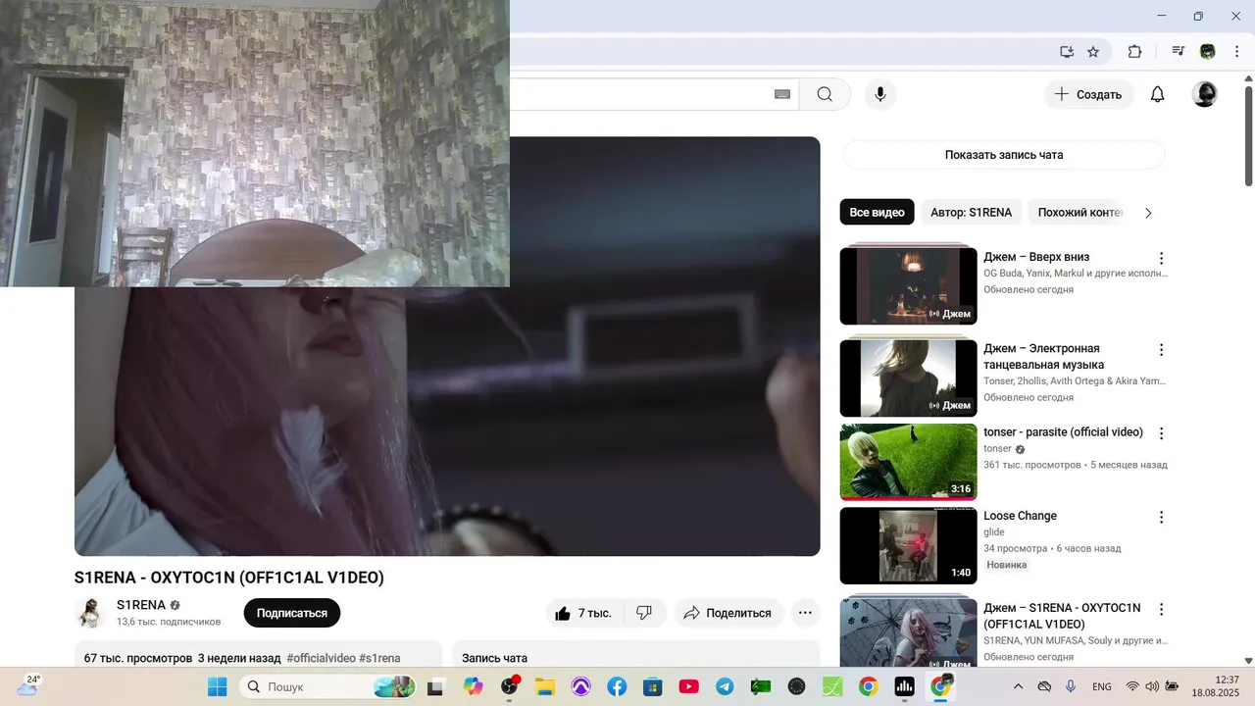The width and height of the screenshot is (1255, 706).
Task: Open Chrome three-dot menu
Action: pos(1236,52)
